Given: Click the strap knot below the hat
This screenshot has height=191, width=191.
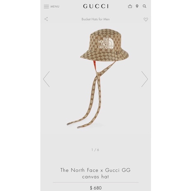Looking at the screenshot, I should coord(99,74).
